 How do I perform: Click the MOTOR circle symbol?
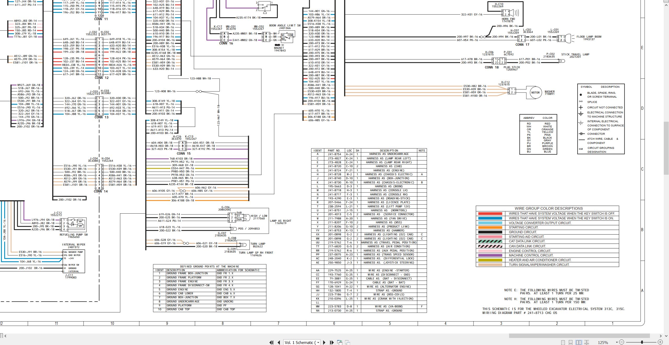[535, 93]
